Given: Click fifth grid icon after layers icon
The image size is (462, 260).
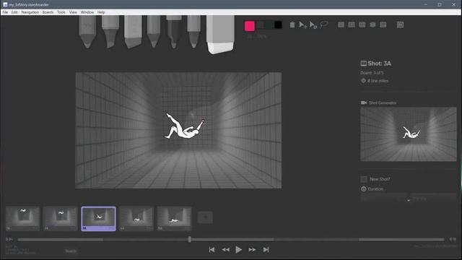Looking at the screenshot, I should 383,25.
